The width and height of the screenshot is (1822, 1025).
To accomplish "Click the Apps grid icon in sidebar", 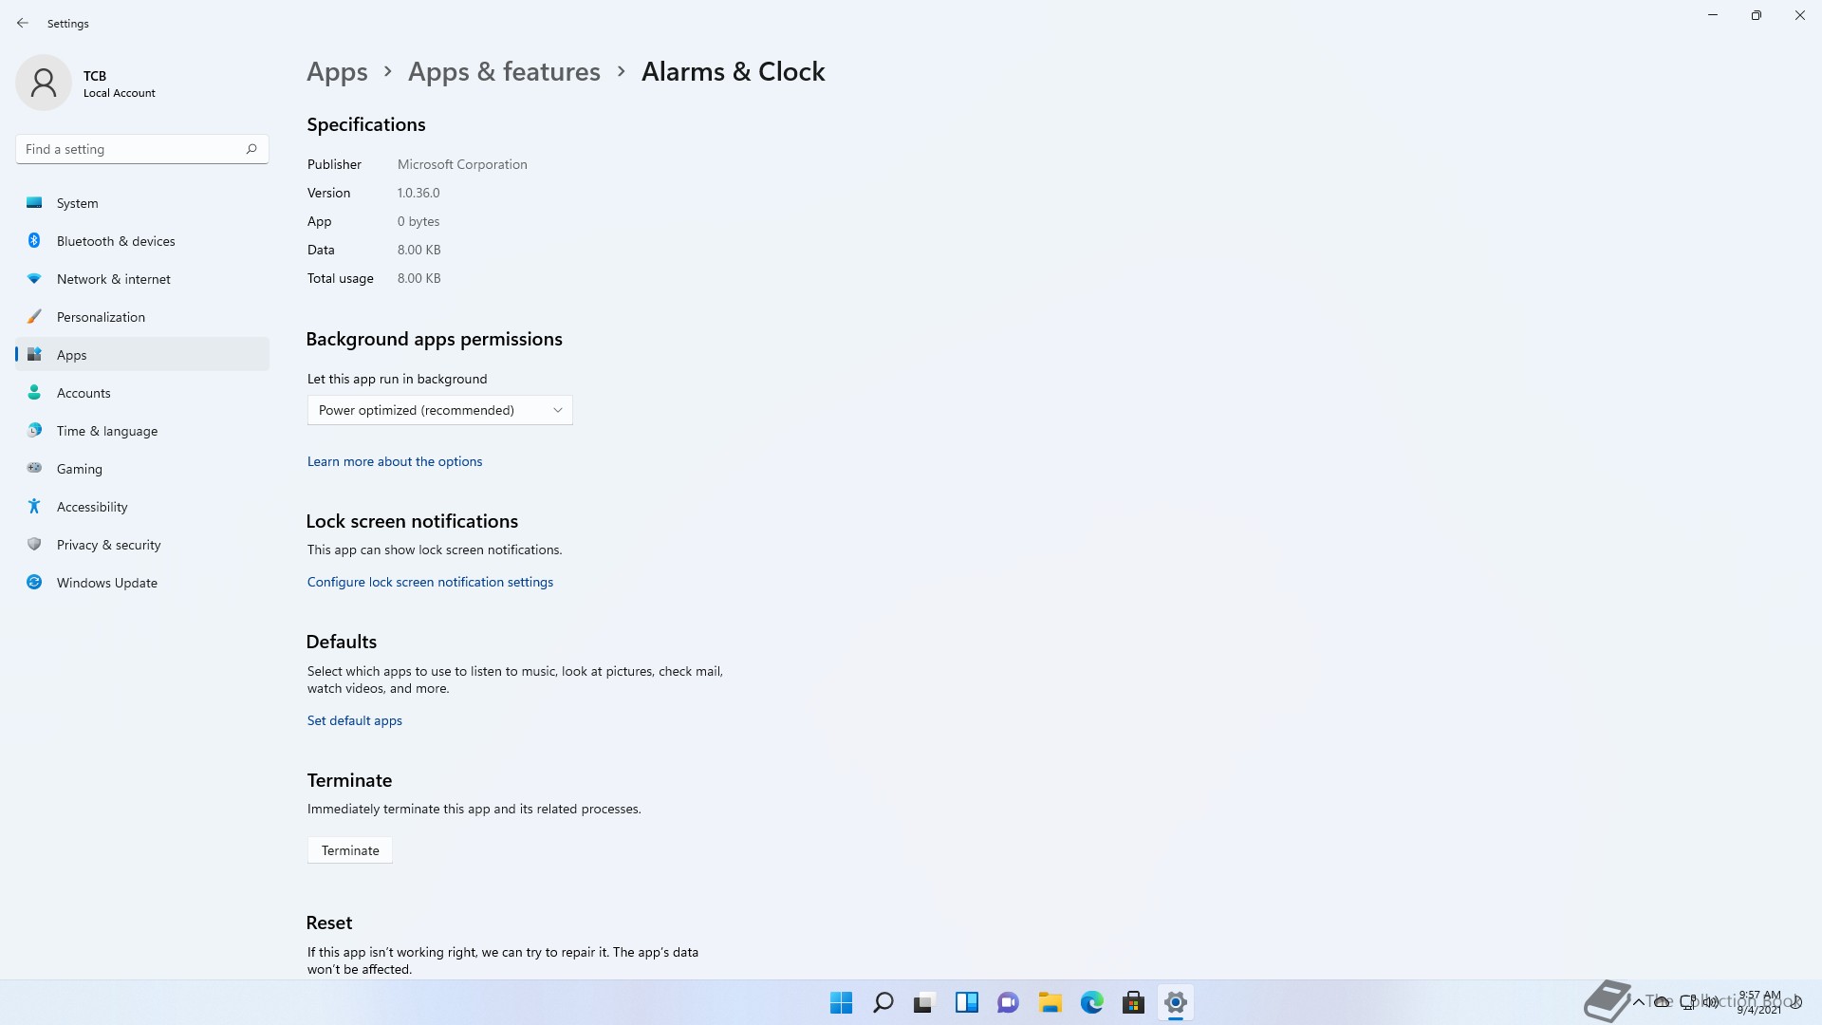I will [34, 354].
